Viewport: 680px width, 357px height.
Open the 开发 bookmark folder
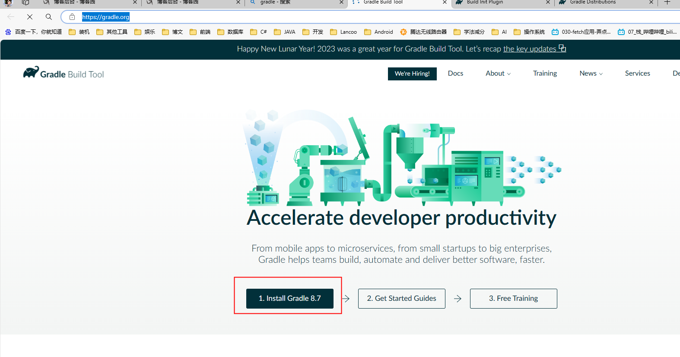point(313,32)
